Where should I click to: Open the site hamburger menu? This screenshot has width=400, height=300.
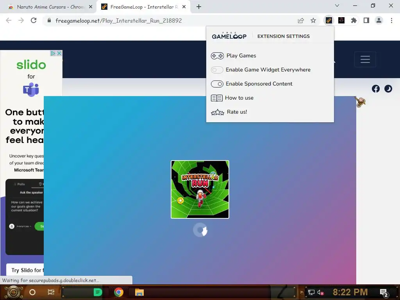pos(365,59)
